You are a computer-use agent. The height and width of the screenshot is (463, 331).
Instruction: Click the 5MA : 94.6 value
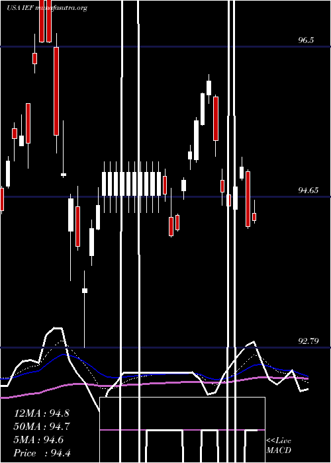coord(39,440)
